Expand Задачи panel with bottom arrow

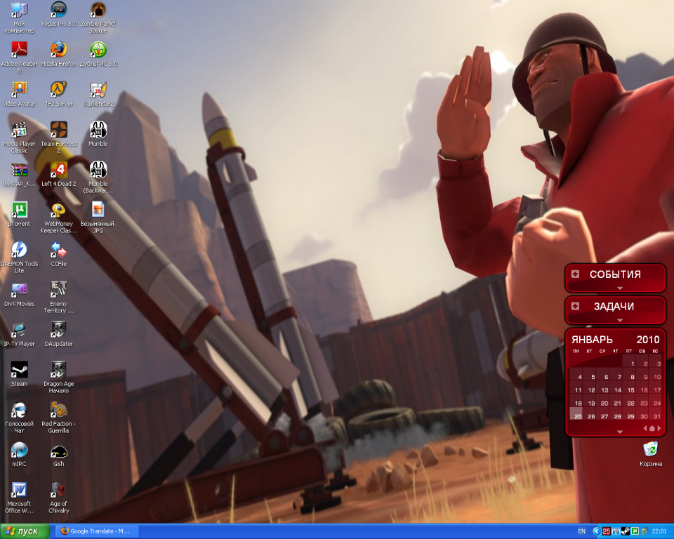pyautogui.click(x=619, y=320)
